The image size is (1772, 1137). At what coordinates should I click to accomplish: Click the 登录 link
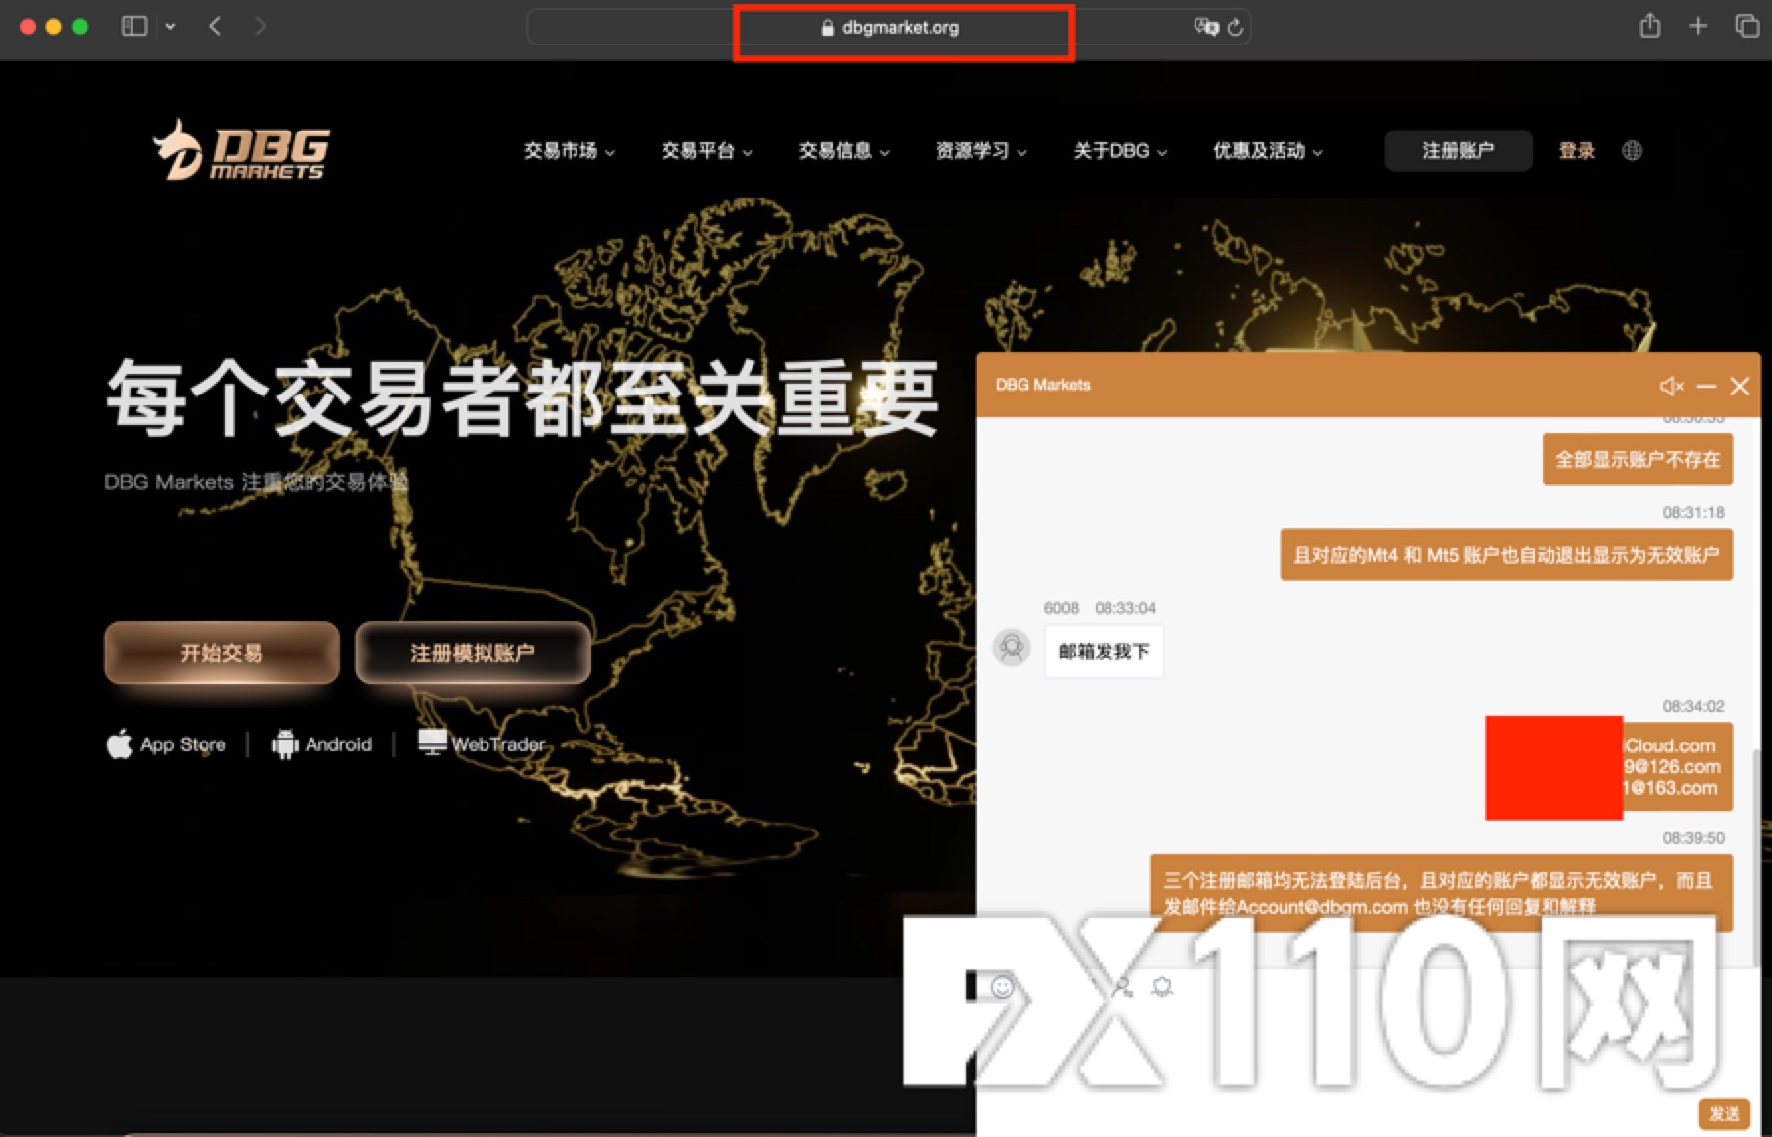point(1576,151)
